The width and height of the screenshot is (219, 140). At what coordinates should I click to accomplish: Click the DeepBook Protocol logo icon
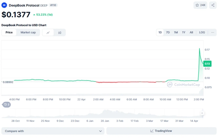click(4, 5)
